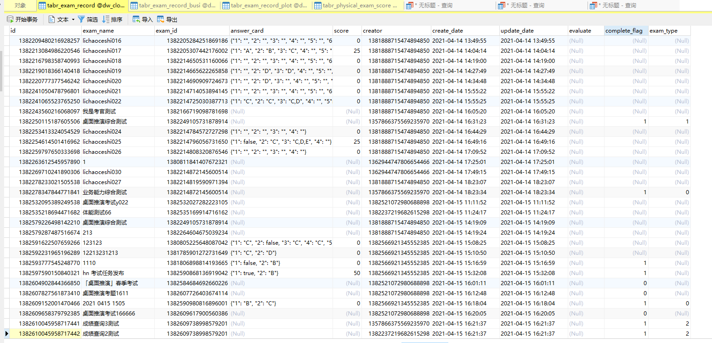712x343 pixels.
Task: Open the 筛选 filter funnel tool
Action: [88, 19]
